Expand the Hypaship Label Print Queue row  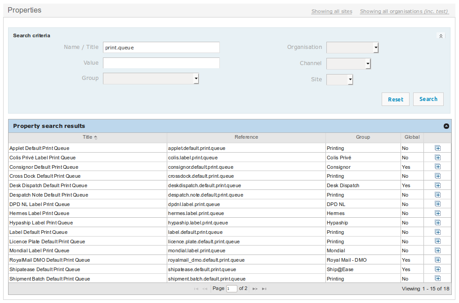point(437,223)
